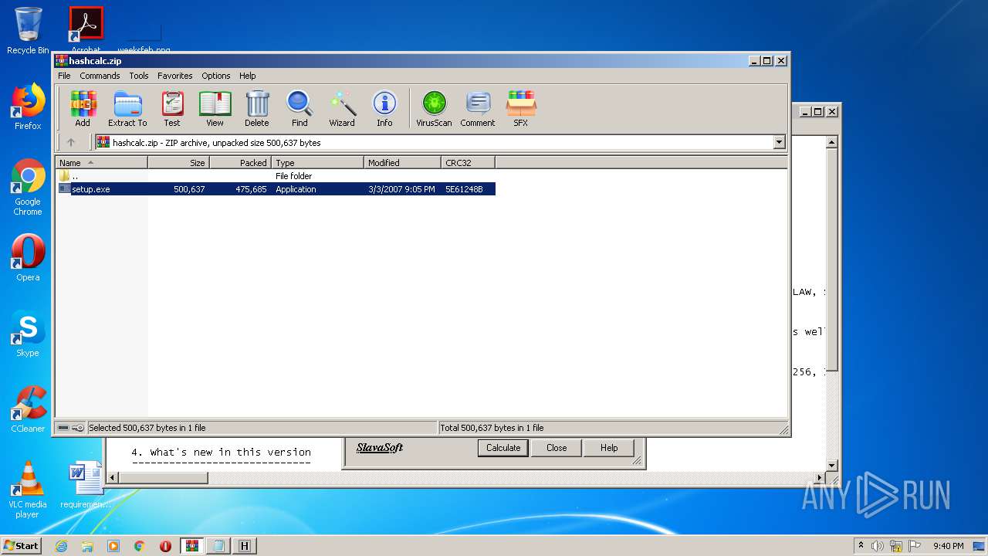The height and width of the screenshot is (556, 988).
Task: Run the VirusScan icon
Action: (434, 108)
